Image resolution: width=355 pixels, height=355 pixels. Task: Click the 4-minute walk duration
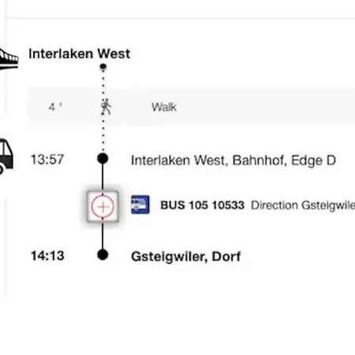tap(55, 107)
